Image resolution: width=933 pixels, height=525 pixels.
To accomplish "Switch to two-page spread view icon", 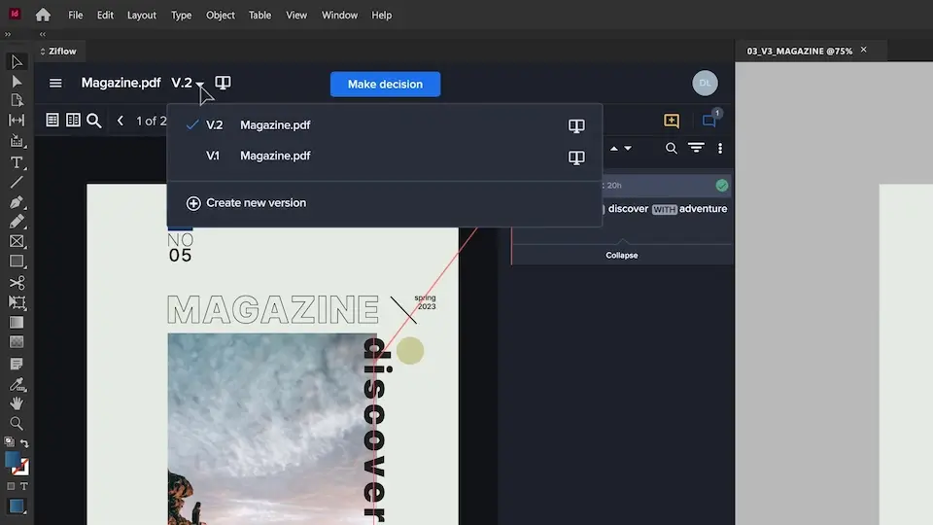I will pyautogui.click(x=74, y=121).
